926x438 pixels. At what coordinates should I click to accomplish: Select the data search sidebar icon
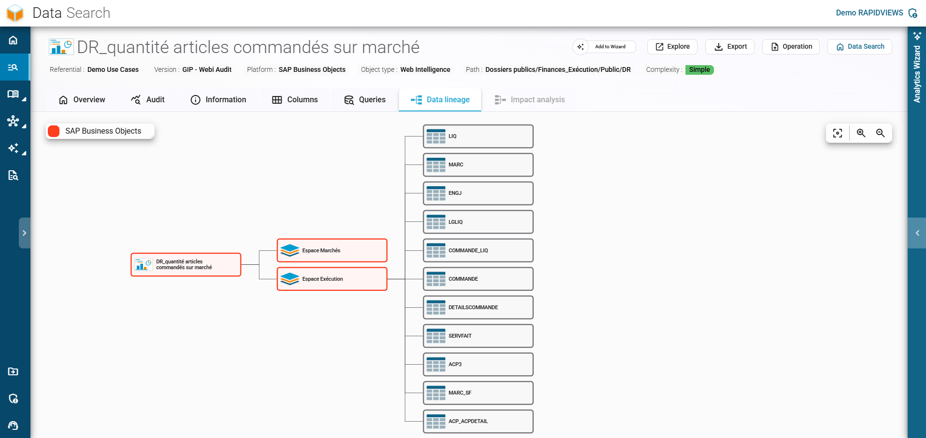tap(13, 67)
